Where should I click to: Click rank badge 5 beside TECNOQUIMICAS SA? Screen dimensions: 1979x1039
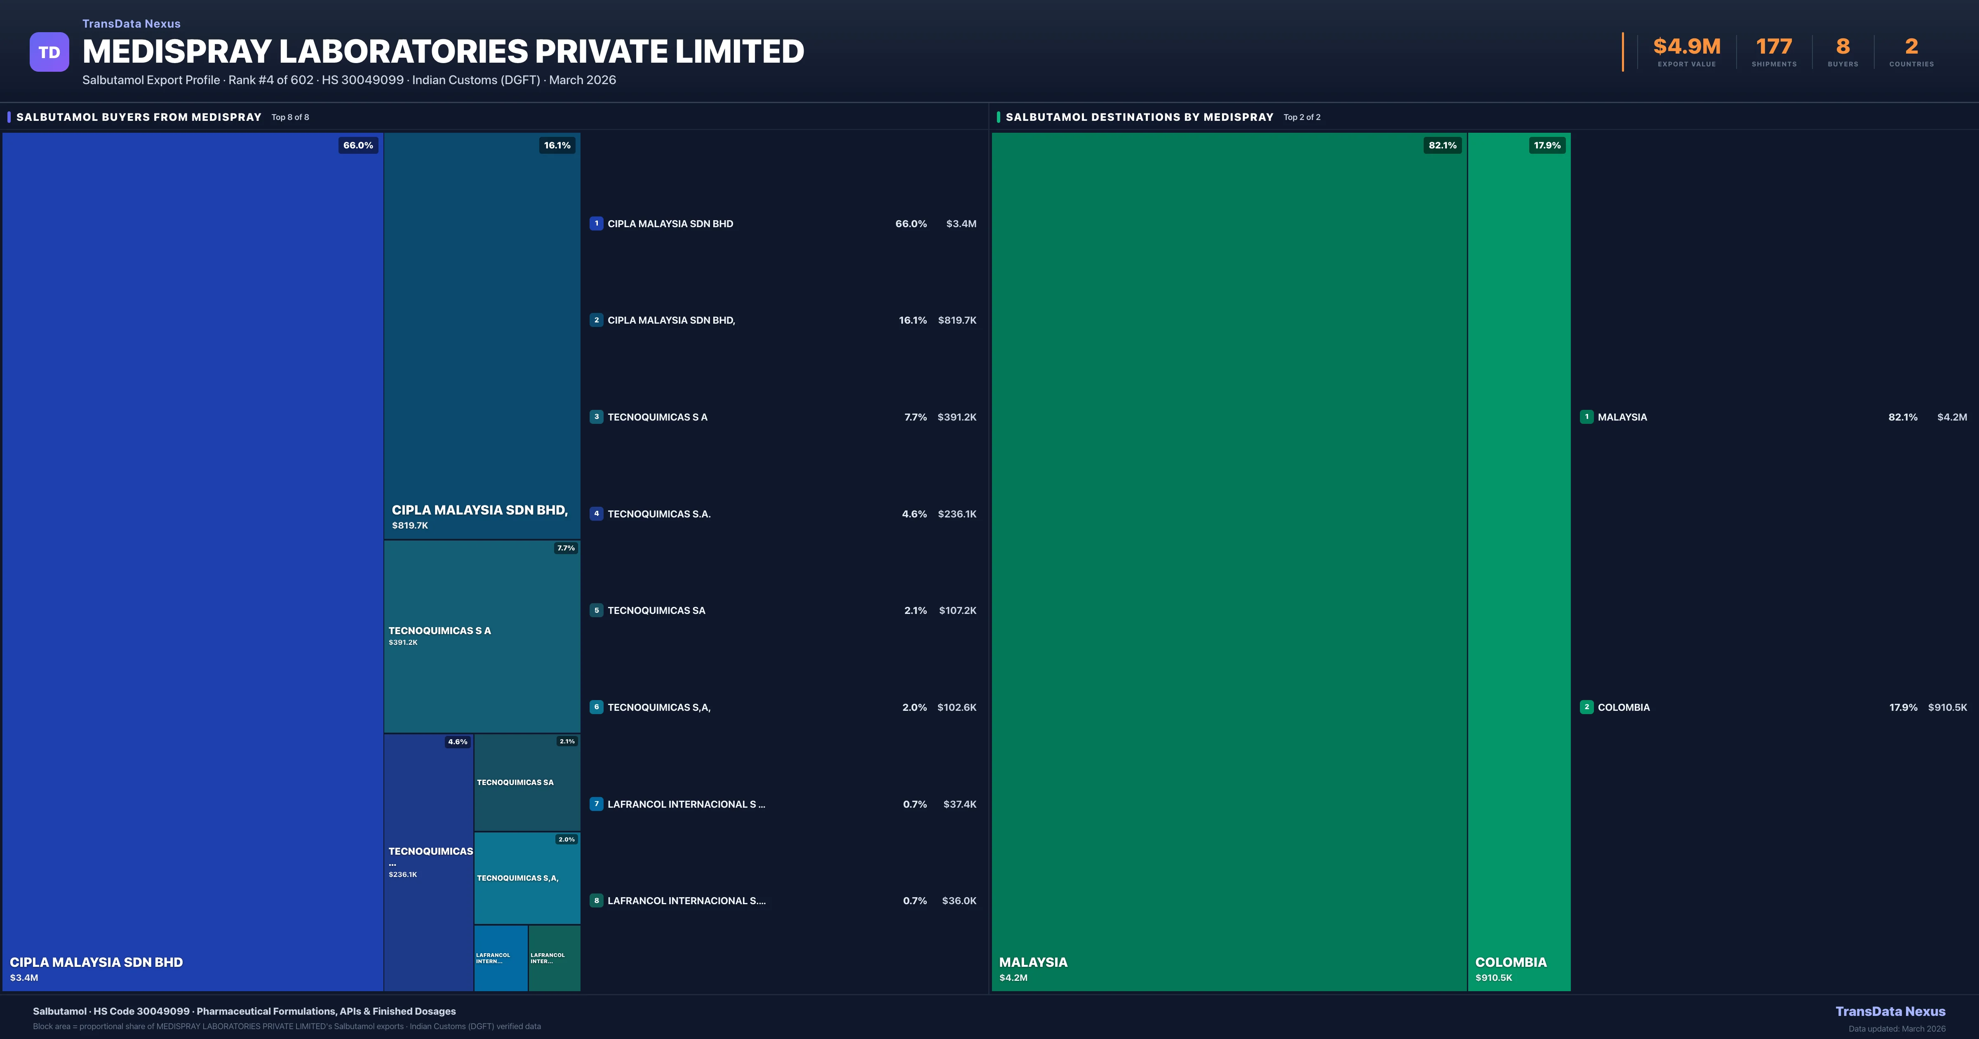pos(596,610)
